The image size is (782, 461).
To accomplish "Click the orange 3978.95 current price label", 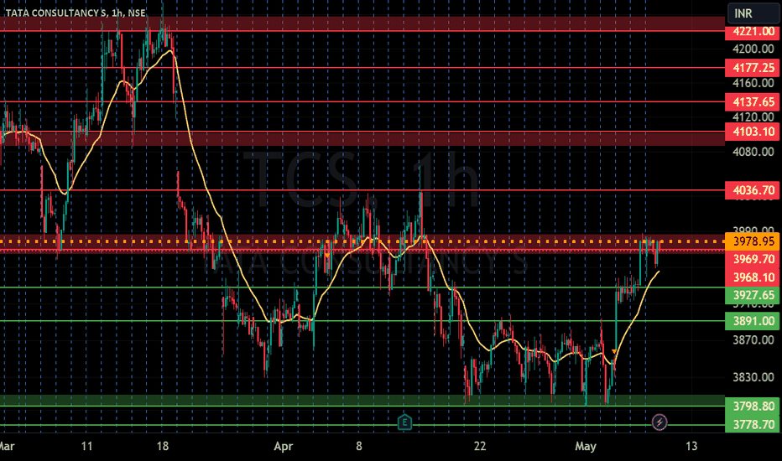I will (x=753, y=241).
